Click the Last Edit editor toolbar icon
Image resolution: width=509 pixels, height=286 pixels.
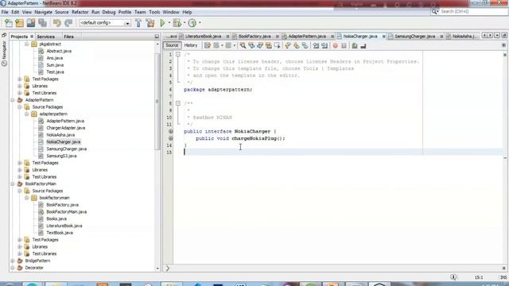coord(208,46)
